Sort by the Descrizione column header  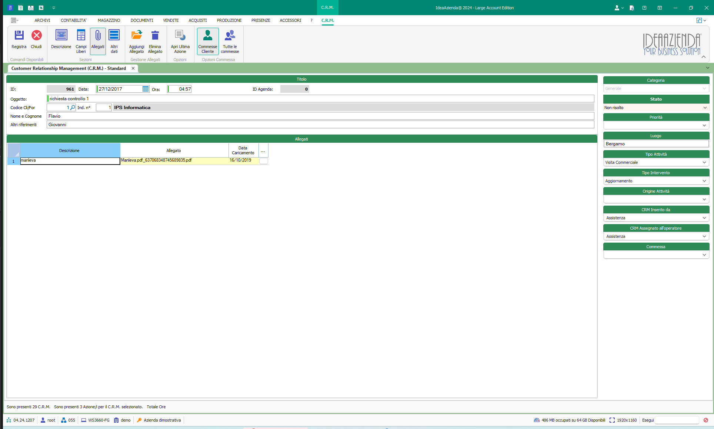(70, 151)
